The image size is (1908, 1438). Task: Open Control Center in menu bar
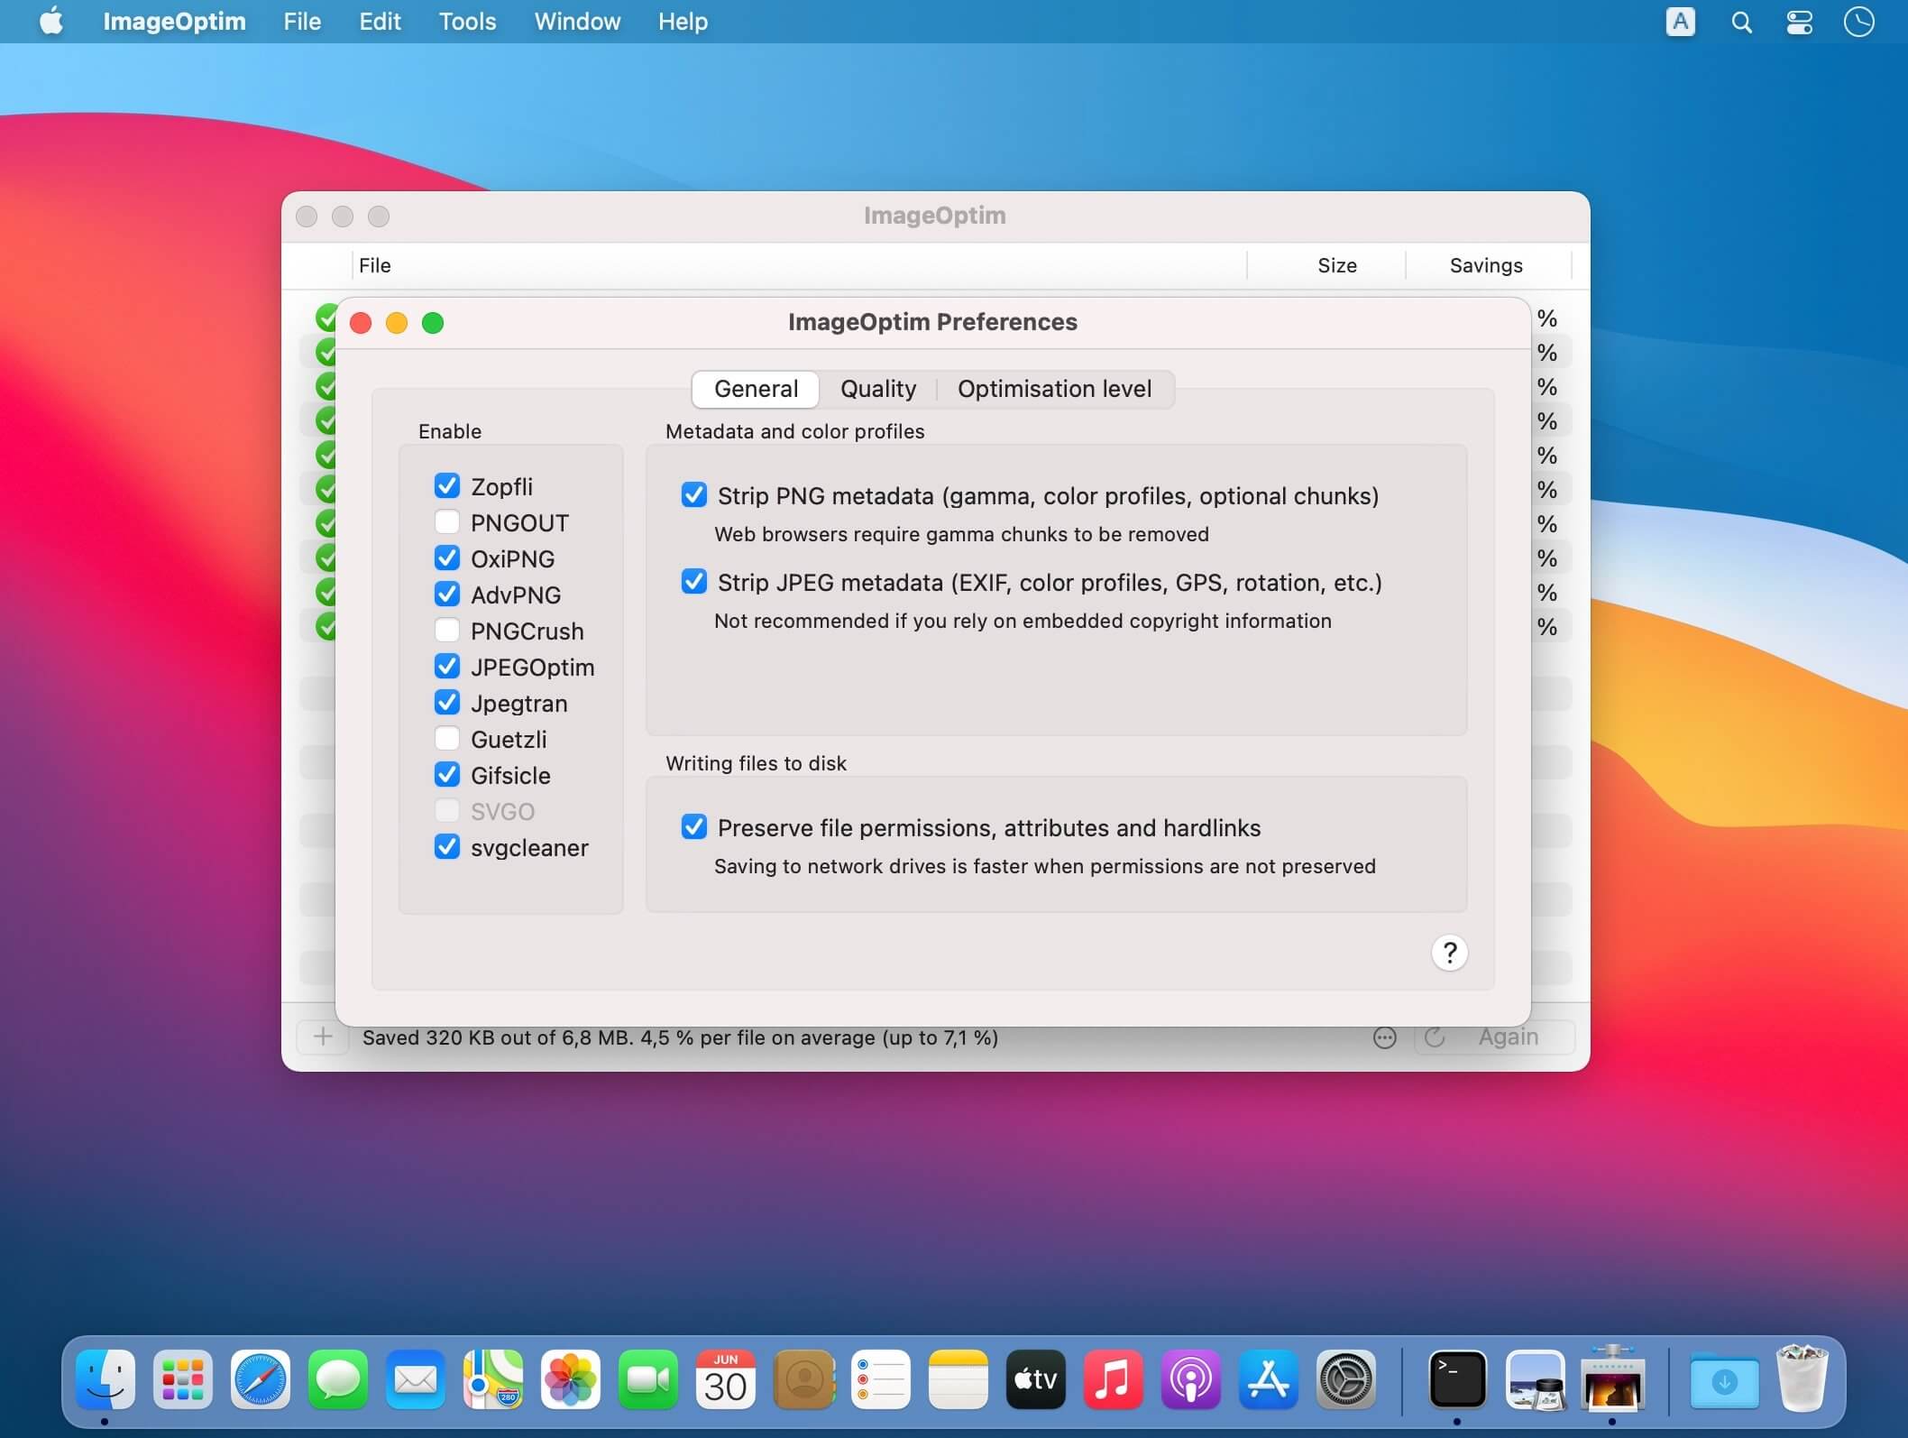pos(1800,22)
